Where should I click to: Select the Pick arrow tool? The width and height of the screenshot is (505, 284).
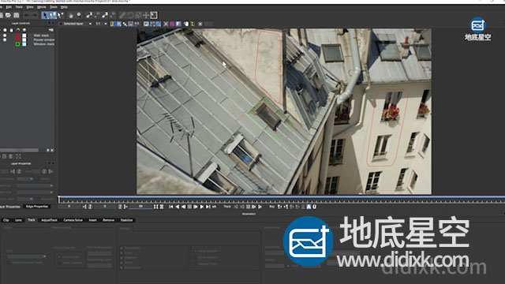click(45, 15)
